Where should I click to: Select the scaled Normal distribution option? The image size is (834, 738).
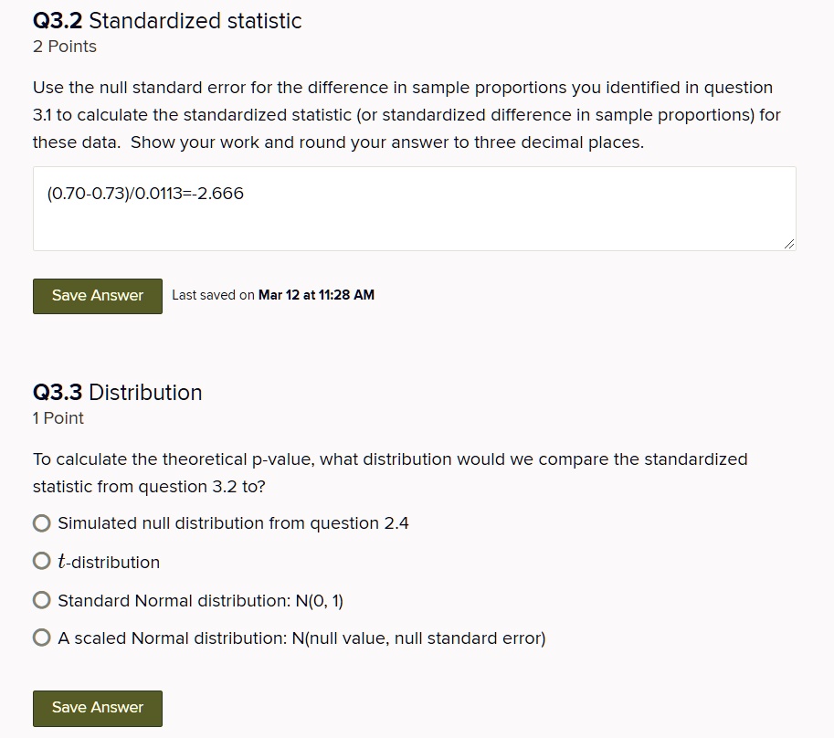pyautogui.click(x=42, y=637)
